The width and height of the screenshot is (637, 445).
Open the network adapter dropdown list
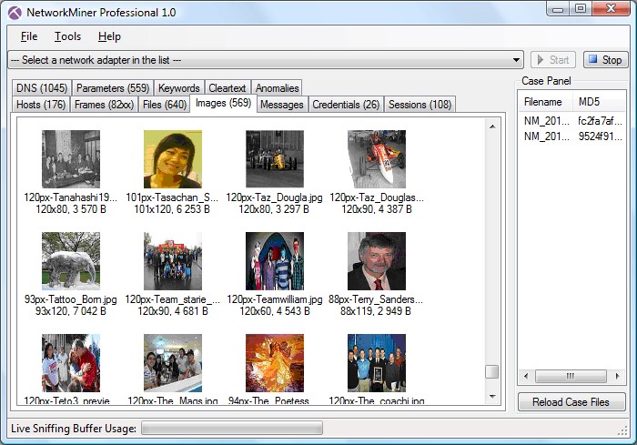517,60
